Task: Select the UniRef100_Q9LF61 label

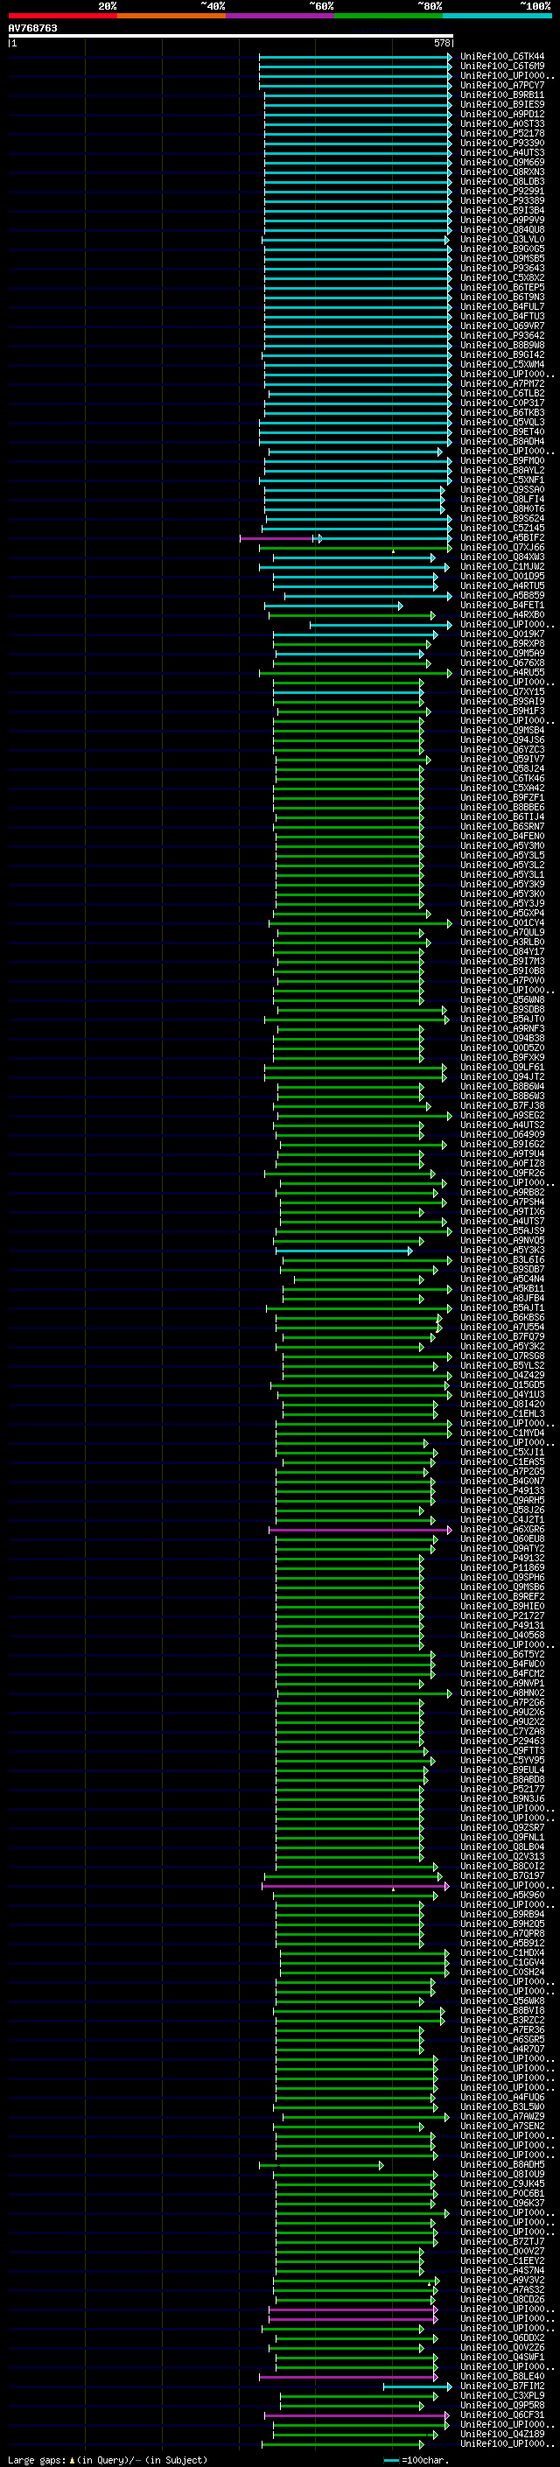Action: (502, 1068)
